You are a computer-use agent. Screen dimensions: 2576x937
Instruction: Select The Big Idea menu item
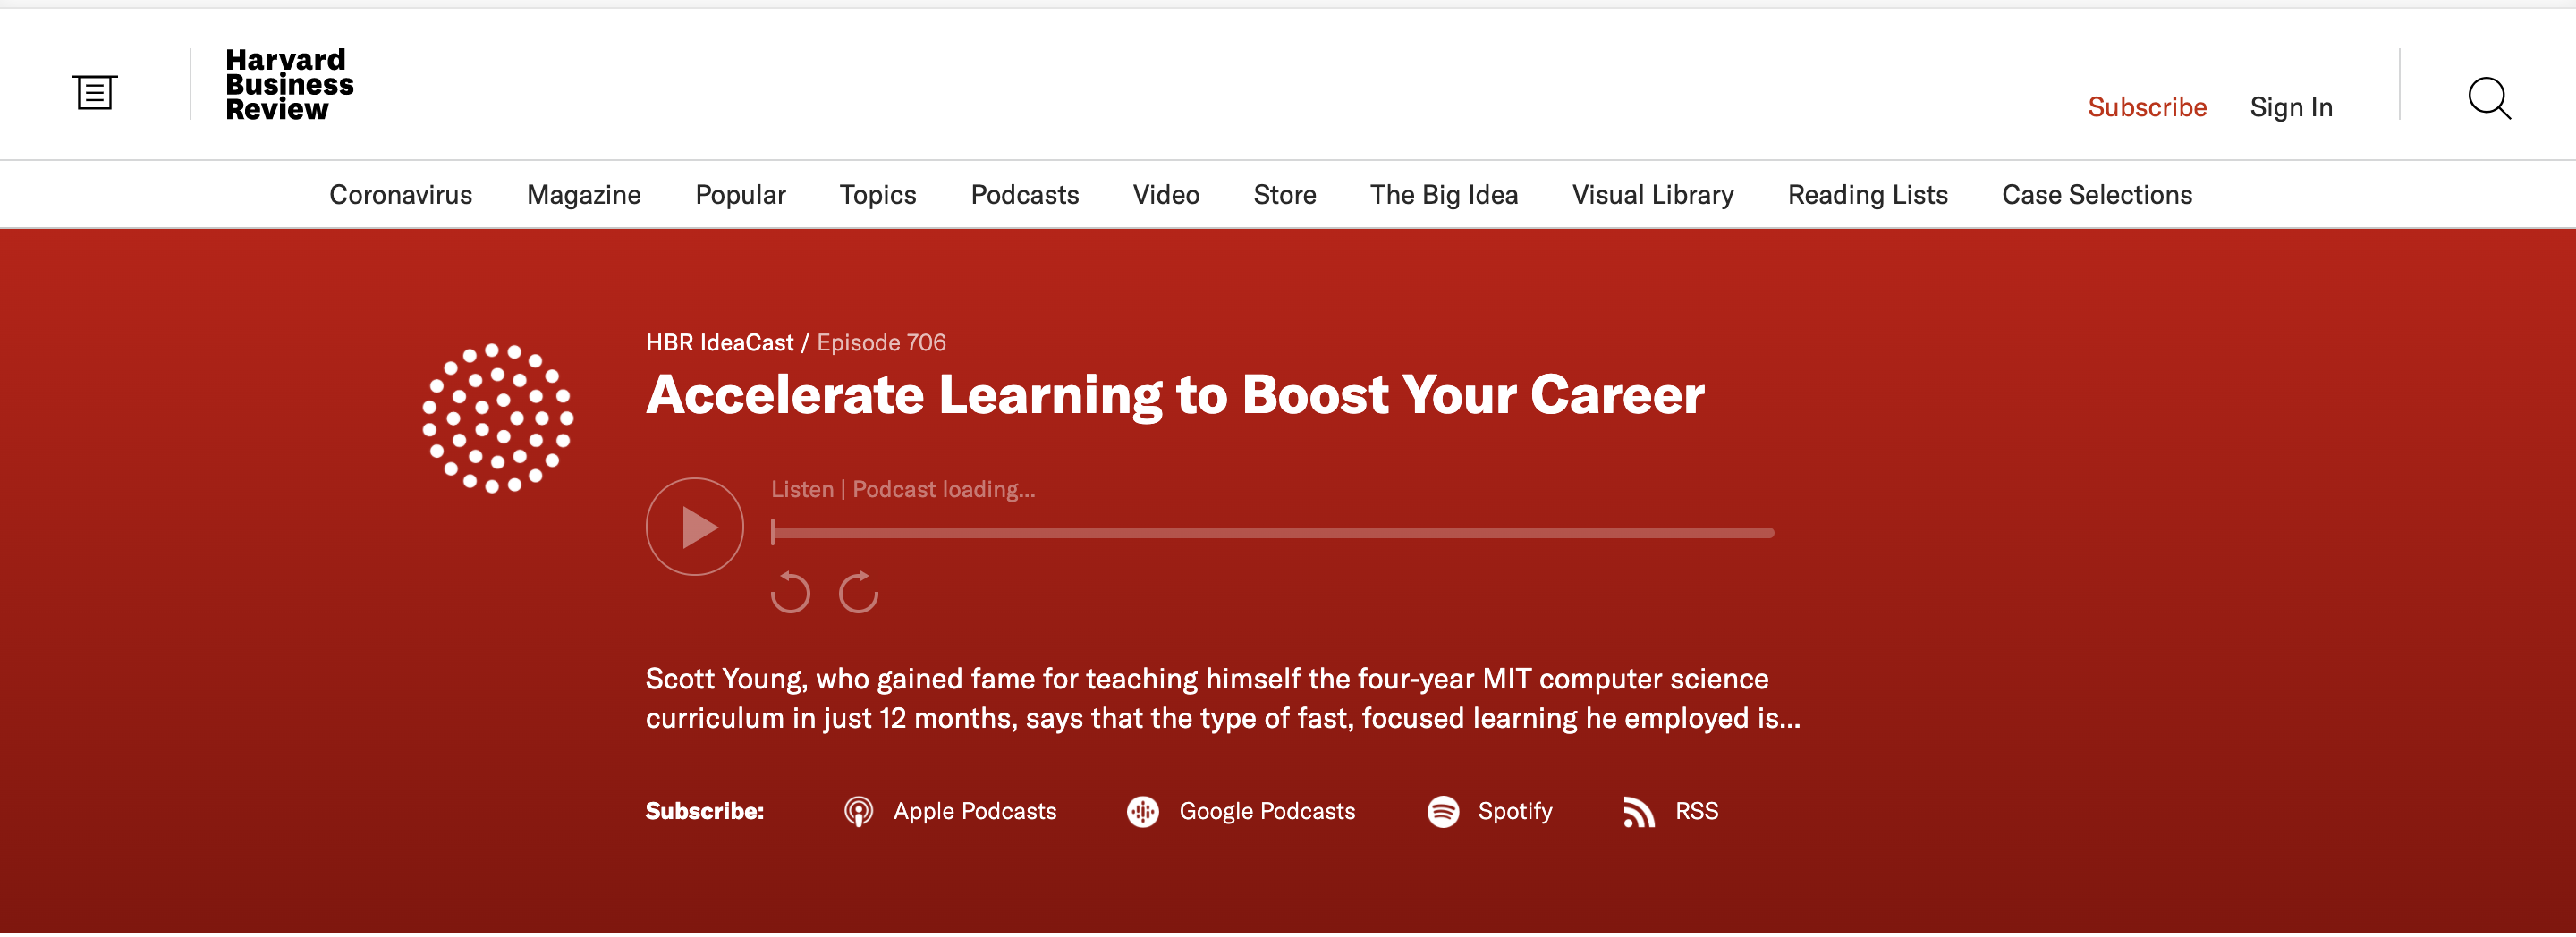point(1443,195)
